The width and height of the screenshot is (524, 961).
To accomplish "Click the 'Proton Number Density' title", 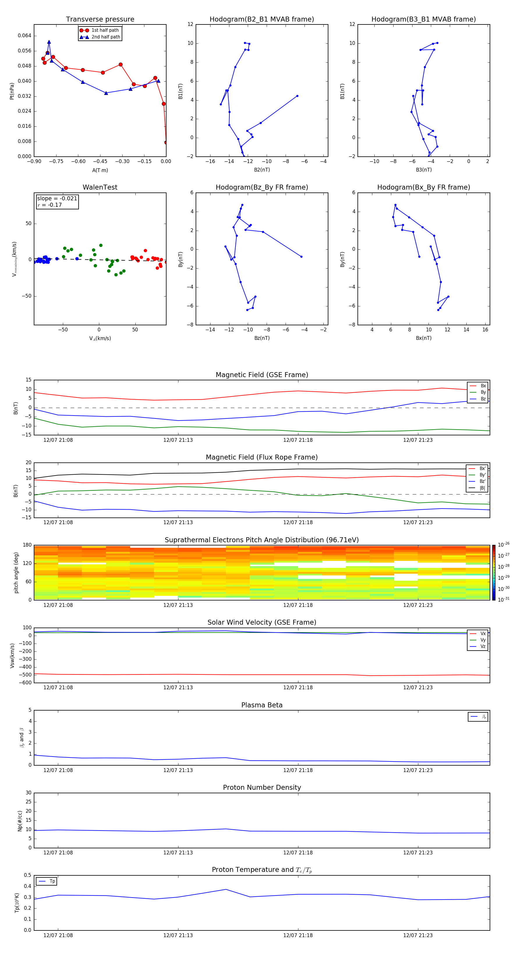I will click(x=262, y=787).
